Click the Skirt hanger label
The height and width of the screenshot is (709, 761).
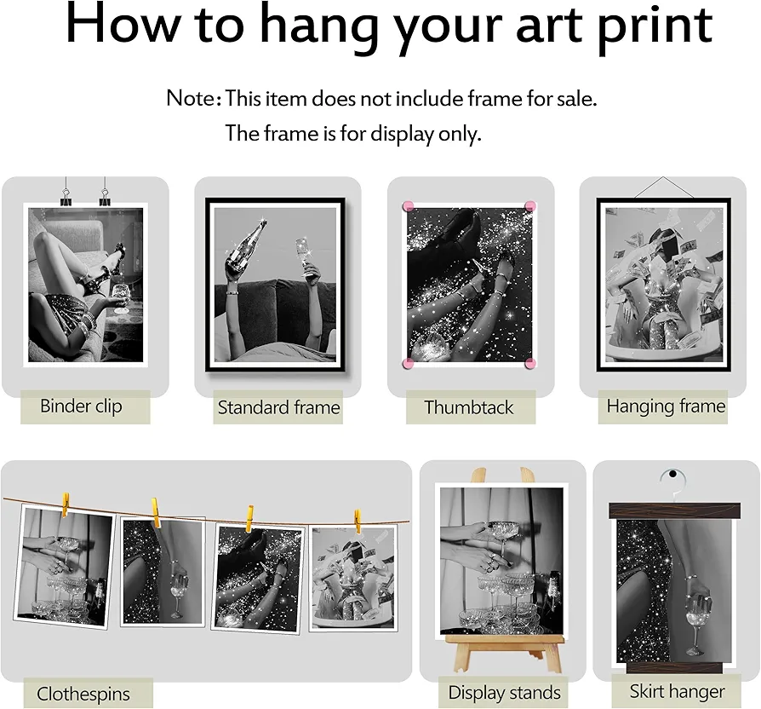pyautogui.click(x=677, y=691)
